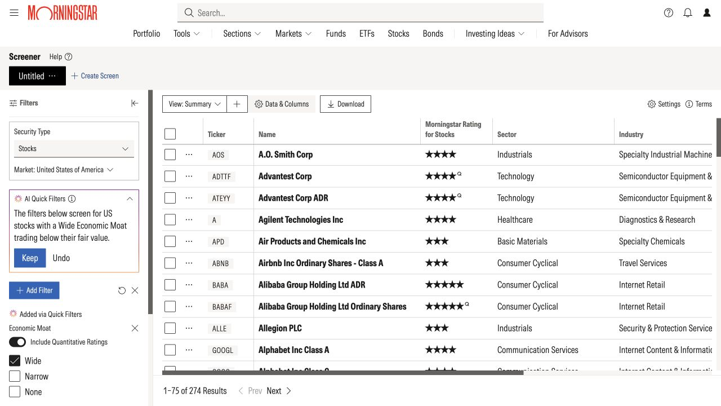721x406 pixels.
Task: Open the View: Summary dropdown
Action: click(x=195, y=104)
